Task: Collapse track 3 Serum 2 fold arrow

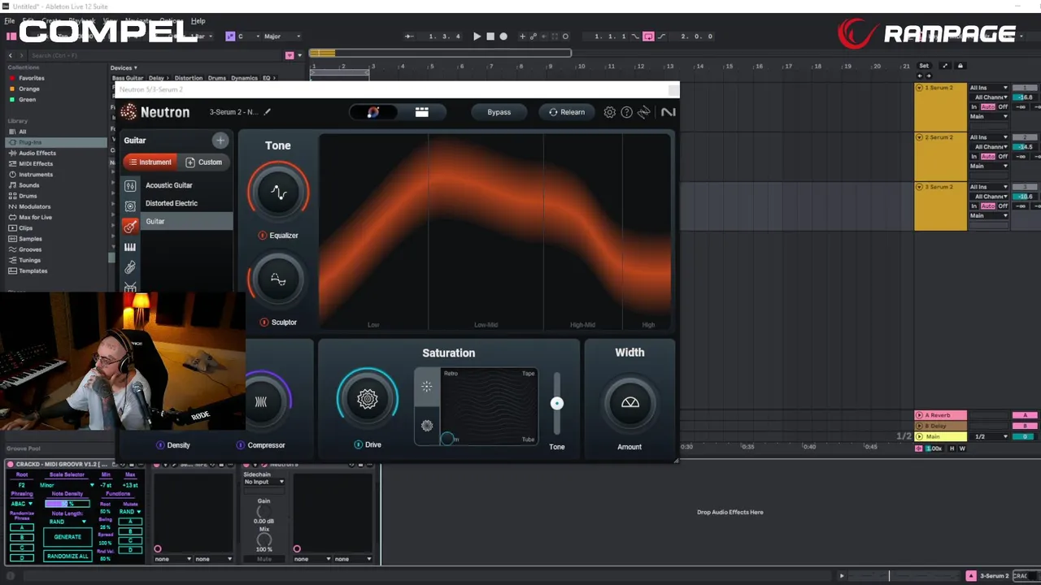Action: [919, 187]
